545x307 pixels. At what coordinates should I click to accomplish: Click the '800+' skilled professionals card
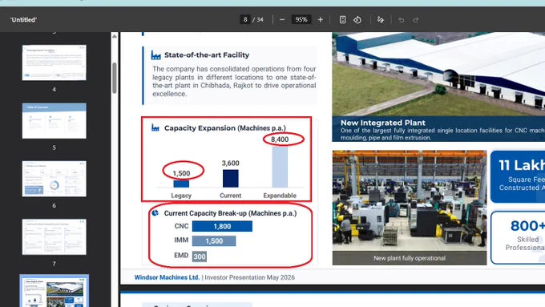pyautogui.click(x=519, y=237)
